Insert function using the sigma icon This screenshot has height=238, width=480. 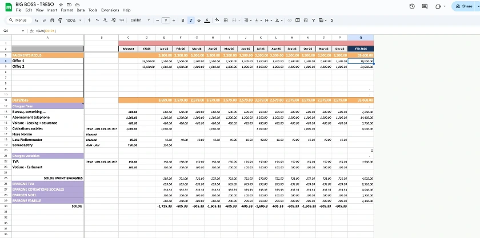point(333,20)
